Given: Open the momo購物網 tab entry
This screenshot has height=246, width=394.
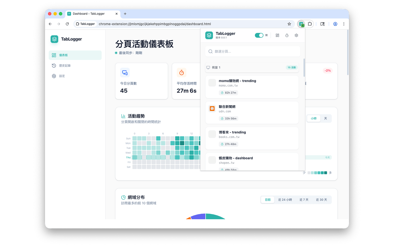Looking at the screenshot, I should click(252, 87).
